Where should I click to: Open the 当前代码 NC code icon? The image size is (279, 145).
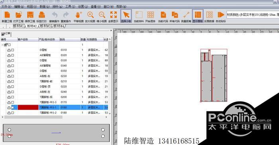point(163,15)
